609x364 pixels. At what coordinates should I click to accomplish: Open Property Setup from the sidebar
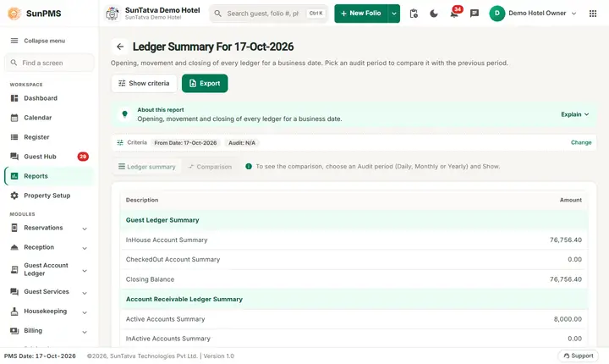[49, 196]
